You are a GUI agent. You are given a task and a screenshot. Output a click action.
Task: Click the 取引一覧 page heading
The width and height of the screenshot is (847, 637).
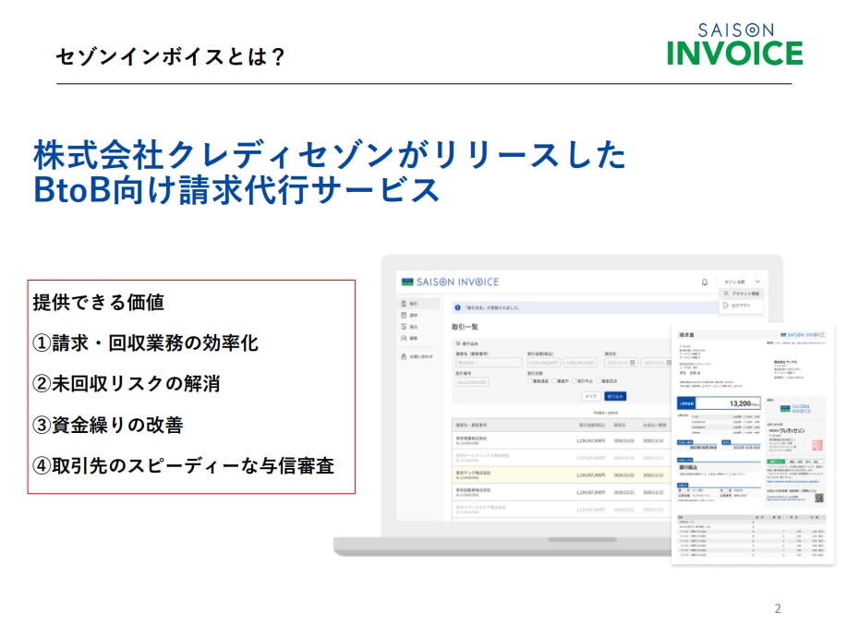tap(465, 327)
